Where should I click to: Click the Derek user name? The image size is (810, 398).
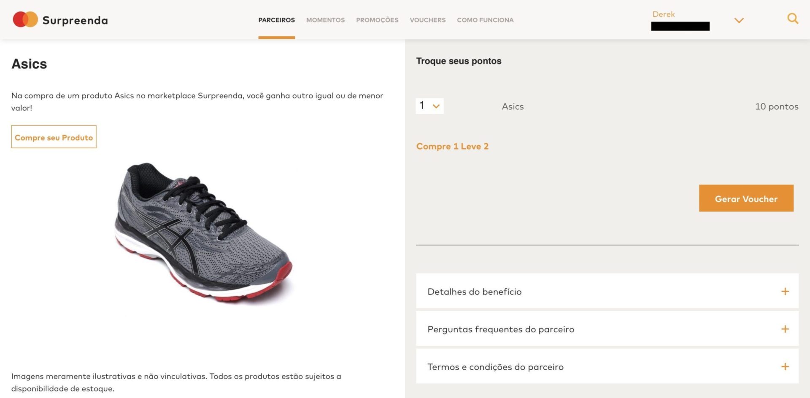coord(663,14)
